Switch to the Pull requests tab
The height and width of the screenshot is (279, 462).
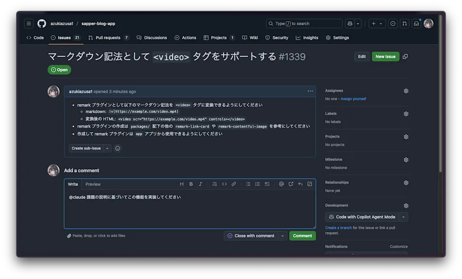point(109,38)
